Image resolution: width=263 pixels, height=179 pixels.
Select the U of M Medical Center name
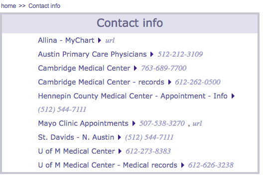click(77, 151)
